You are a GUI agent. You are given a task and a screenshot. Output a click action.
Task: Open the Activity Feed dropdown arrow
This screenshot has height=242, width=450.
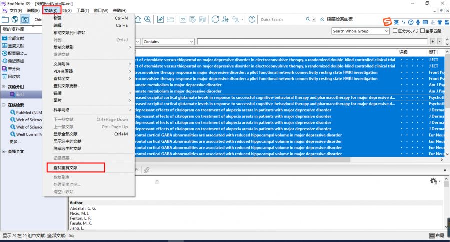click(x=242, y=20)
